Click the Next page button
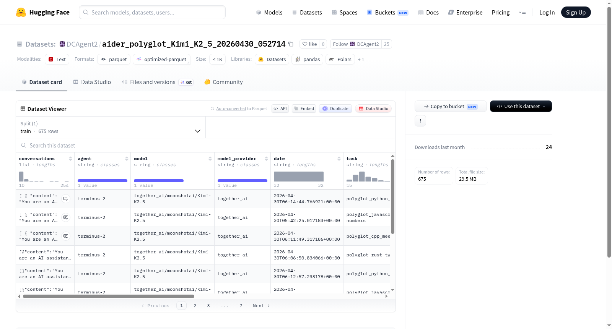The image size is (612, 329). click(x=262, y=306)
